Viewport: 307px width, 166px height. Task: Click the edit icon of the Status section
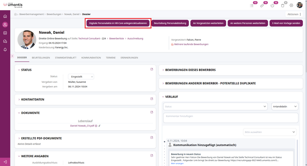152,69
